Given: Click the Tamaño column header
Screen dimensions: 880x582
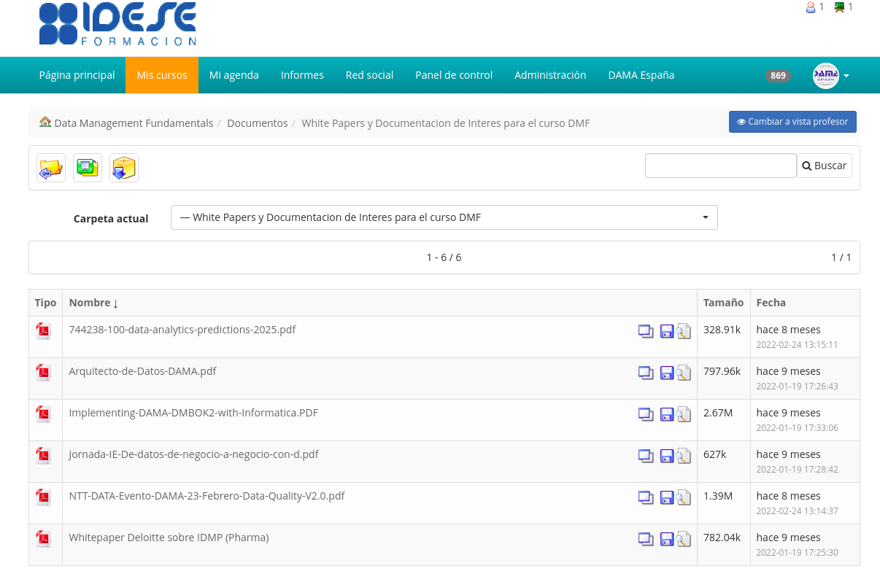Looking at the screenshot, I should coord(723,303).
